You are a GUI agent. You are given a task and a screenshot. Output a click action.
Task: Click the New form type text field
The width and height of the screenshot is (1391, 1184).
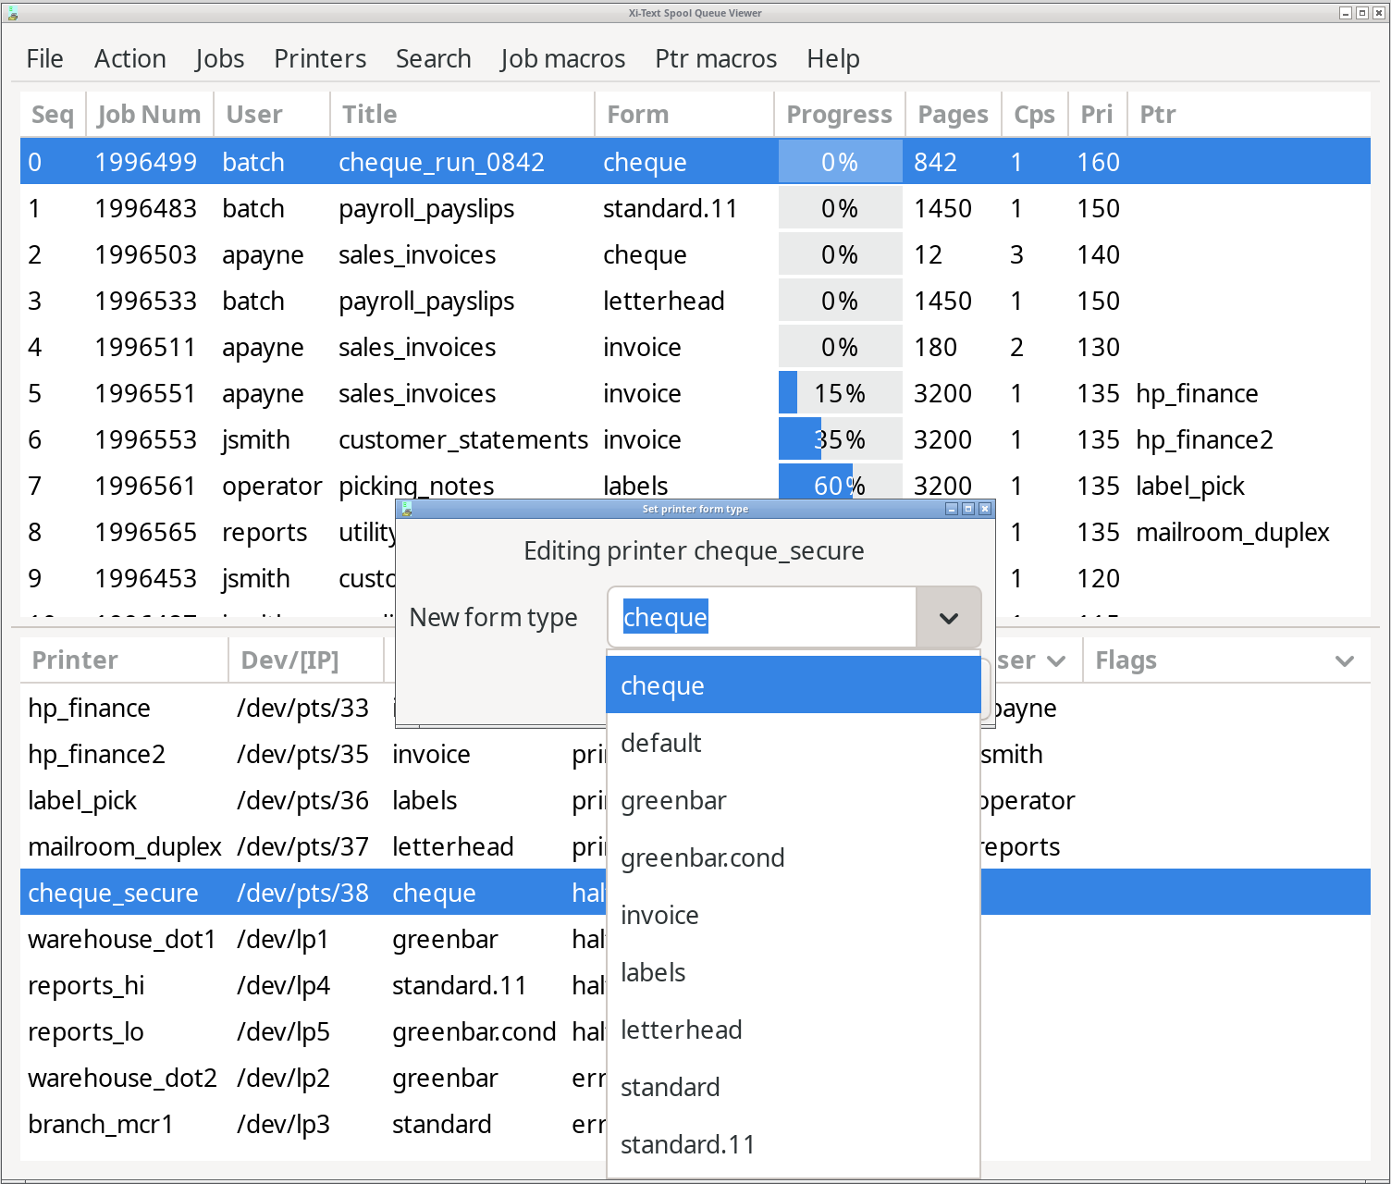tap(762, 618)
